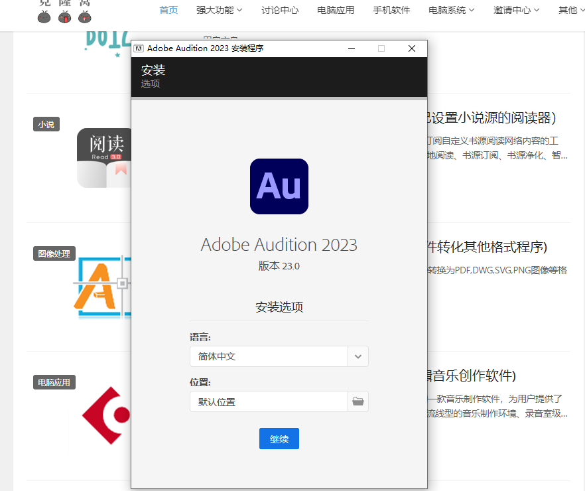Expand the 电脑系统 nav dropdown

click(x=452, y=10)
